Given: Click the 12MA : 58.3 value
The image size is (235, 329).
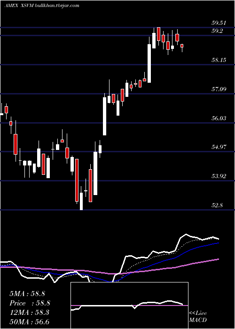Looking at the screenshot, I should (29, 313).
